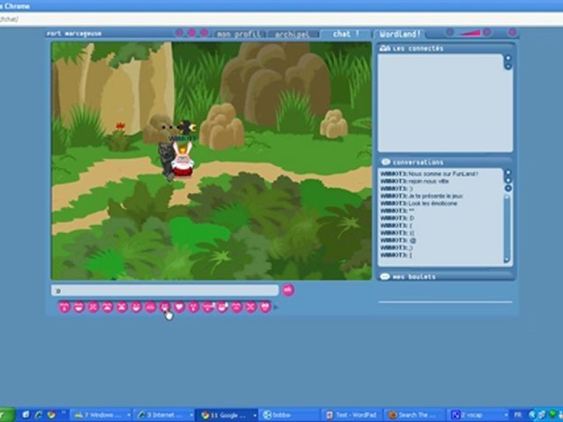This screenshot has height=422, width=563.
Task: Send the message with the pink ok button
Action: (x=288, y=290)
